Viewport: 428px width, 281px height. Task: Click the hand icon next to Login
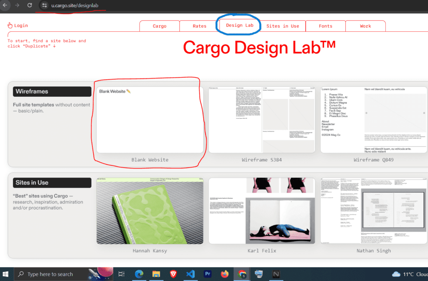(9, 25)
